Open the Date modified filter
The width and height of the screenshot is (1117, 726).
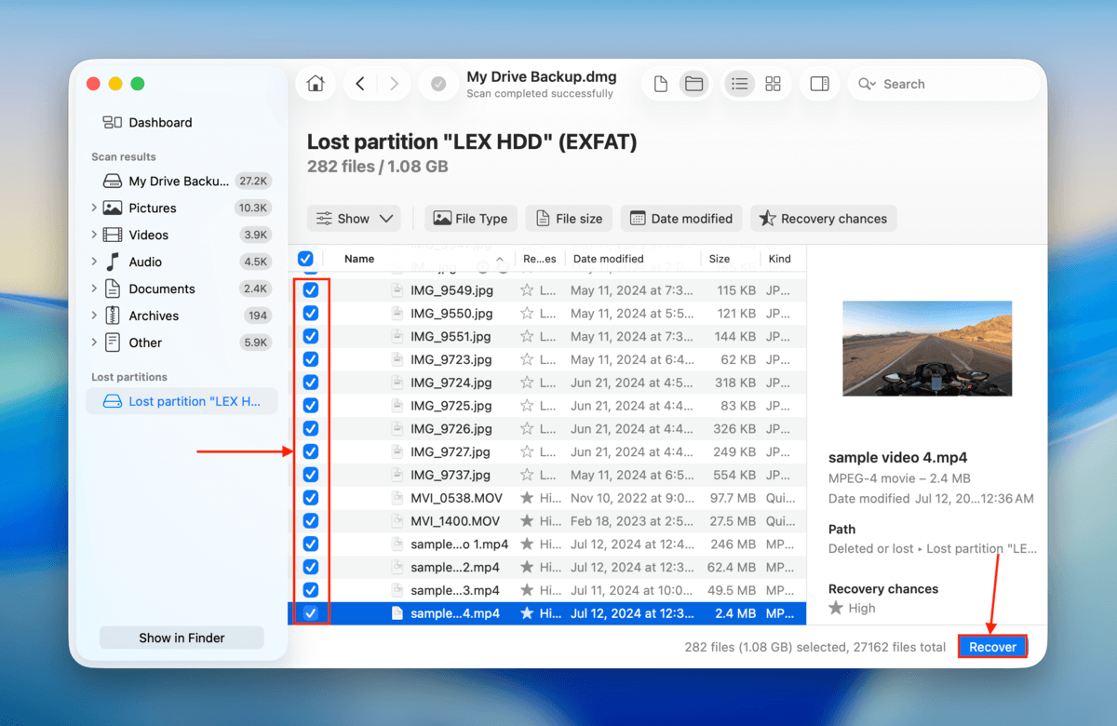[681, 218]
